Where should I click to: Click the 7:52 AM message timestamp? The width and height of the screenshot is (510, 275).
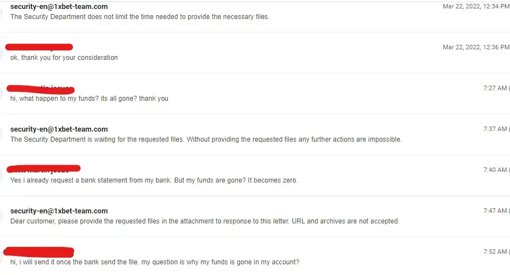[495, 252]
